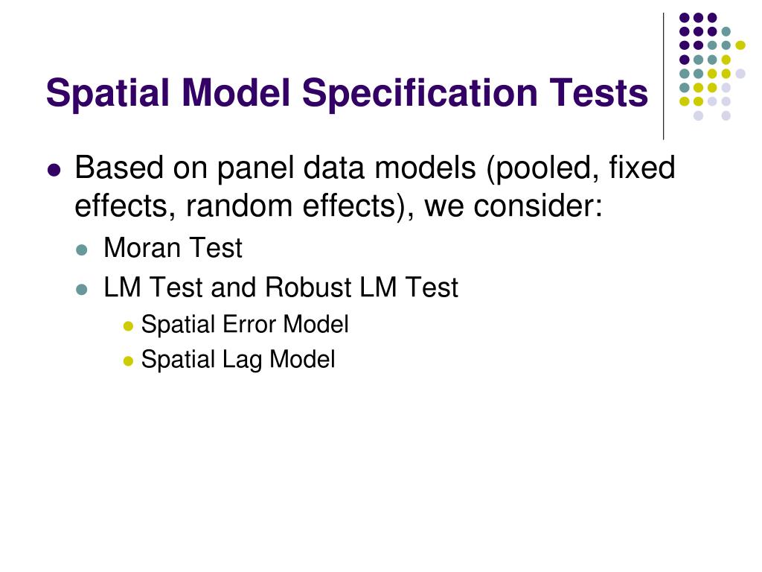762x572 pixels.
Task: Click the vertical divider line beside the title
Action: pyautogui.click(x=663, y=77)
